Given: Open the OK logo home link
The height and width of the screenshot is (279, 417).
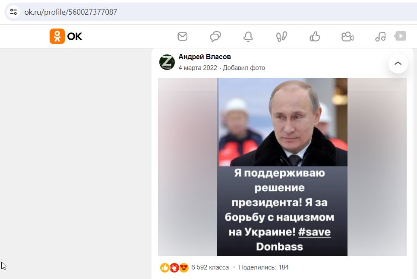Looking at the screenshot, I should pos(66,36).
